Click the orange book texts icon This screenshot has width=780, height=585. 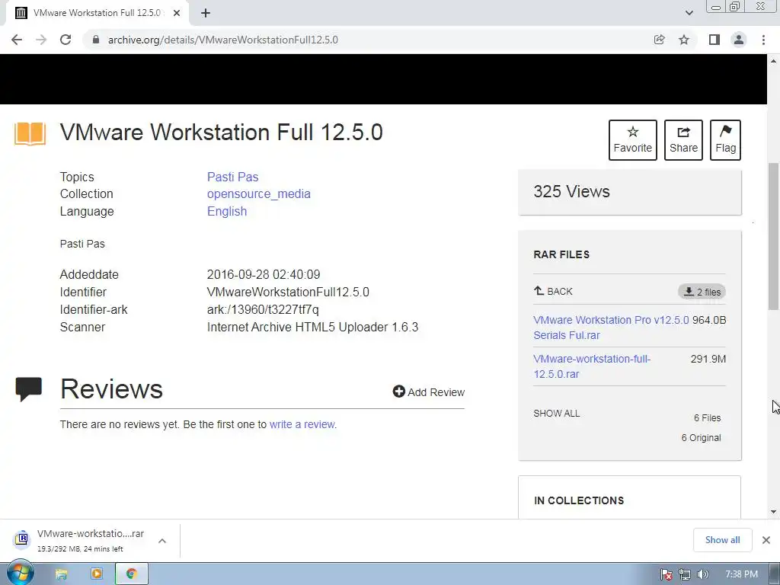coord(30,133)
